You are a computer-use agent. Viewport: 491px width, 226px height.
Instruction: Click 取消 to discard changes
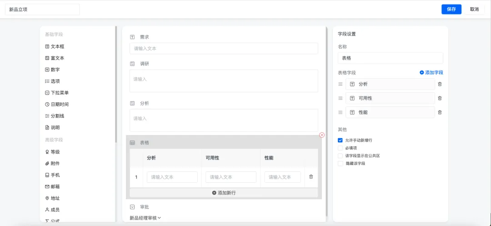point(474,10)
